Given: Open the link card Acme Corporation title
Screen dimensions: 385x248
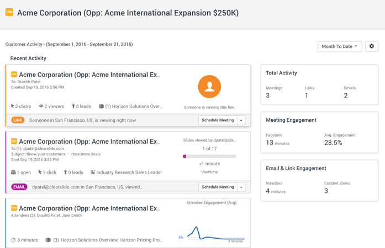Looking at the screenshot, I should 89,74.
